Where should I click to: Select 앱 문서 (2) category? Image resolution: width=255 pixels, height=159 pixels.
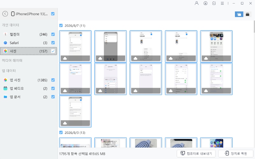[x=28, y=97]
